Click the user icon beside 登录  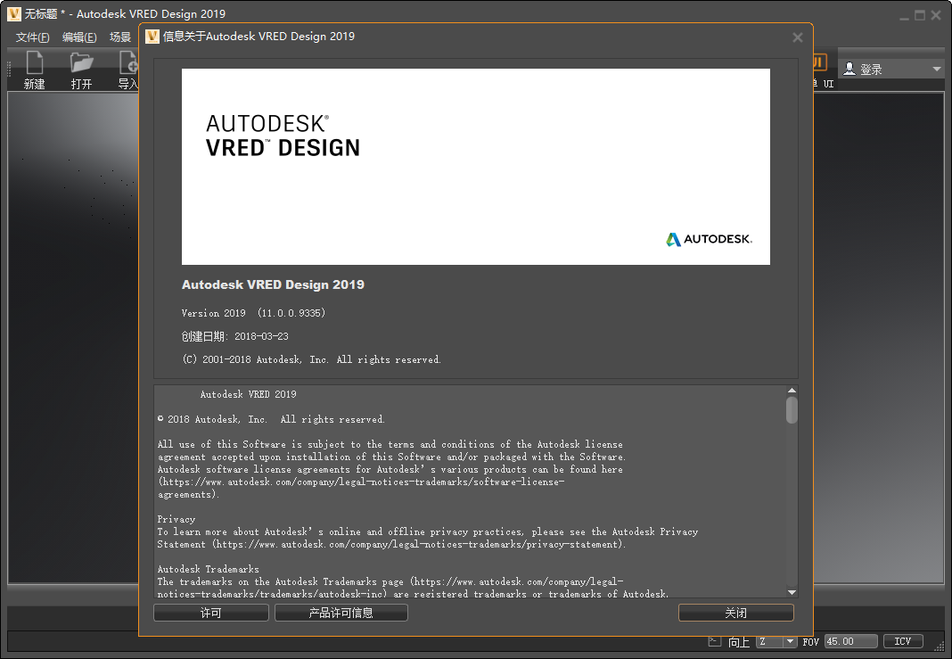tap(850, 69)
